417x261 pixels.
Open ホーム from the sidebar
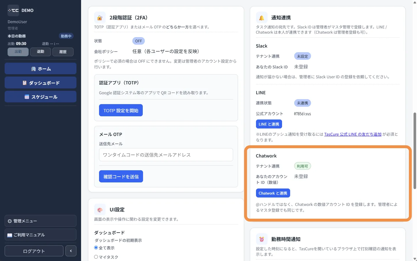pyautogui.click(x=41, y=69)
